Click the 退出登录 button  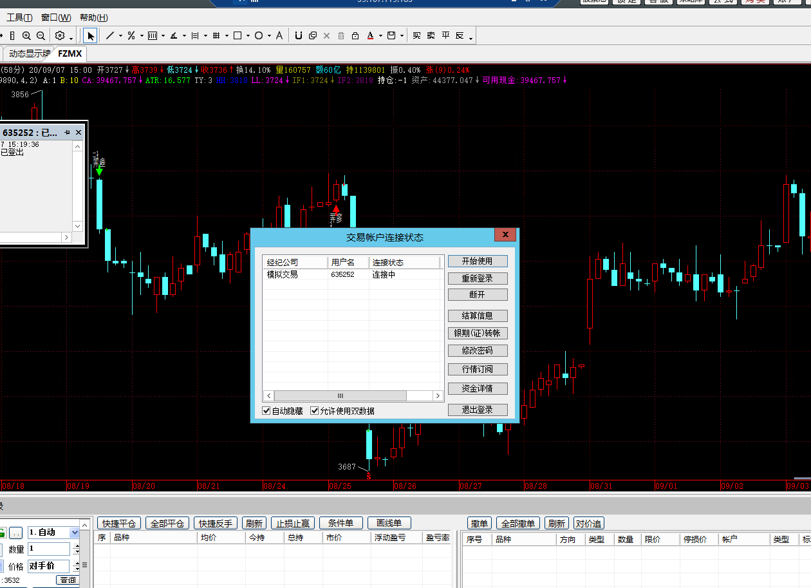point(478,410)
